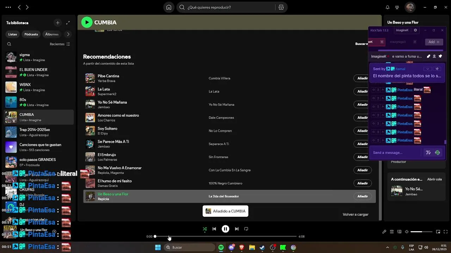The height and width of the screenshot is (253, 451).
Task: Open solo pasos GRANDES EP
Action: click(x=39, y=162)
